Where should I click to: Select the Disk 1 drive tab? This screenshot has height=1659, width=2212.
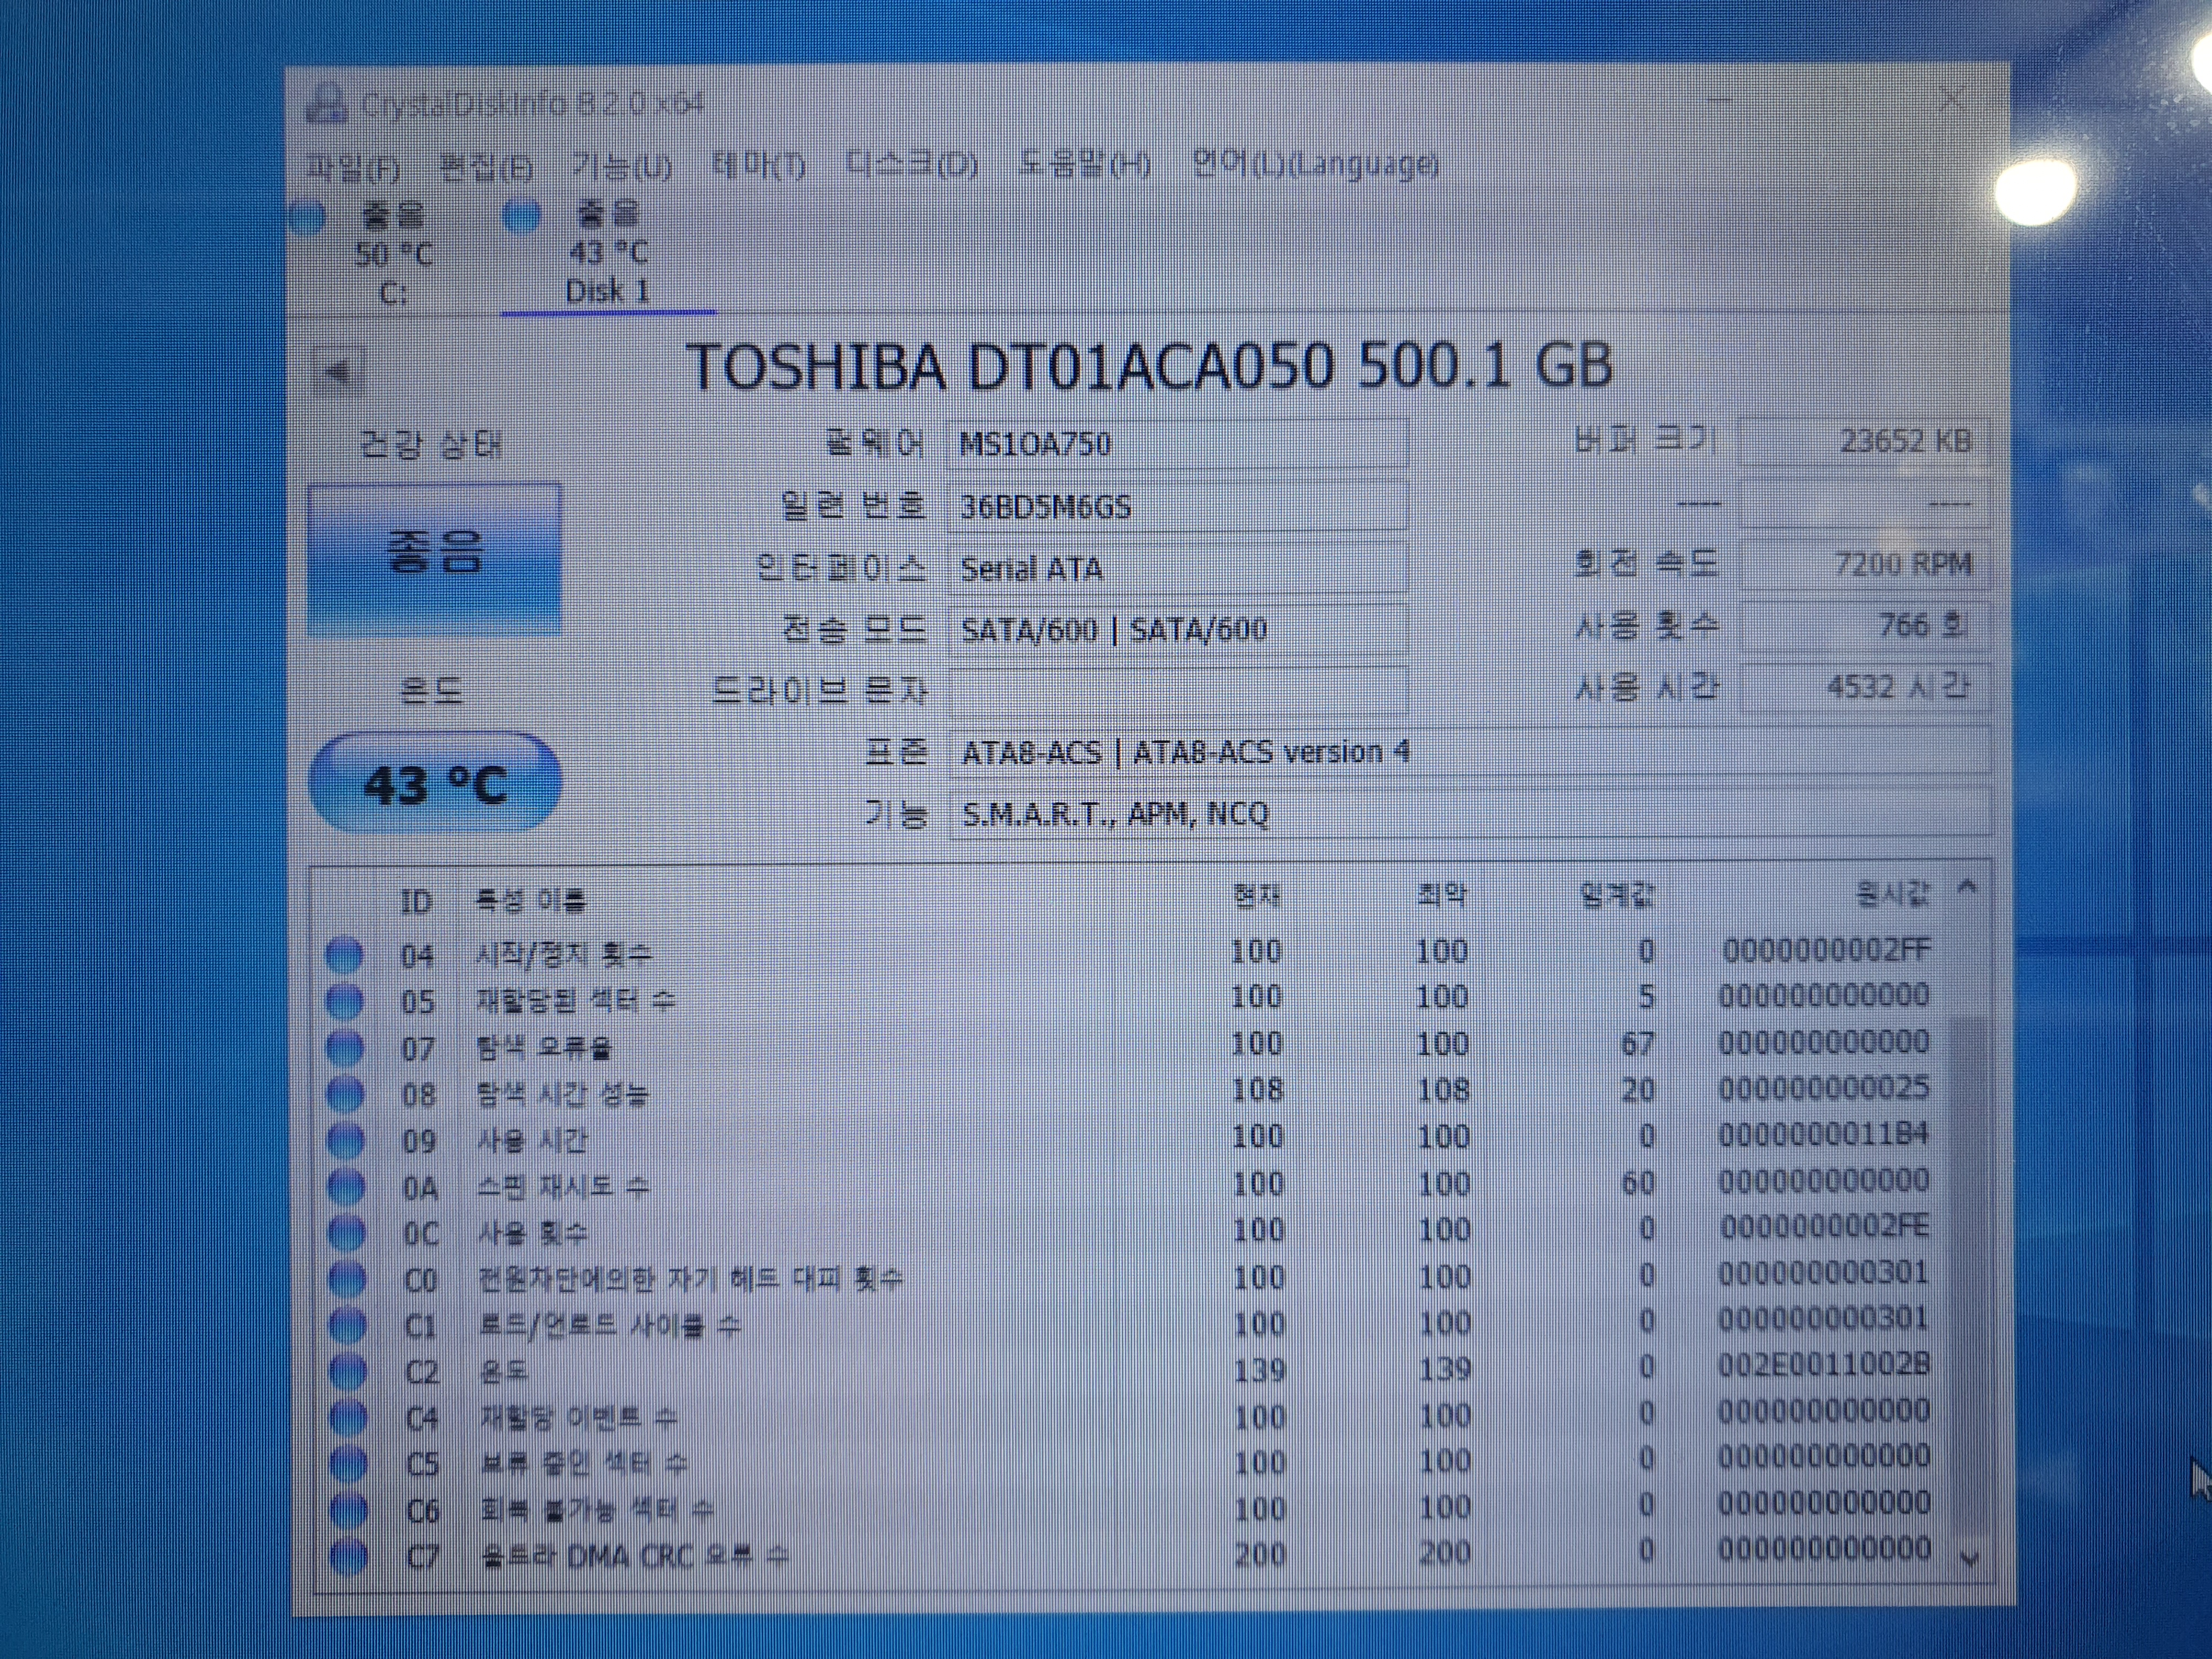(607, 252)
